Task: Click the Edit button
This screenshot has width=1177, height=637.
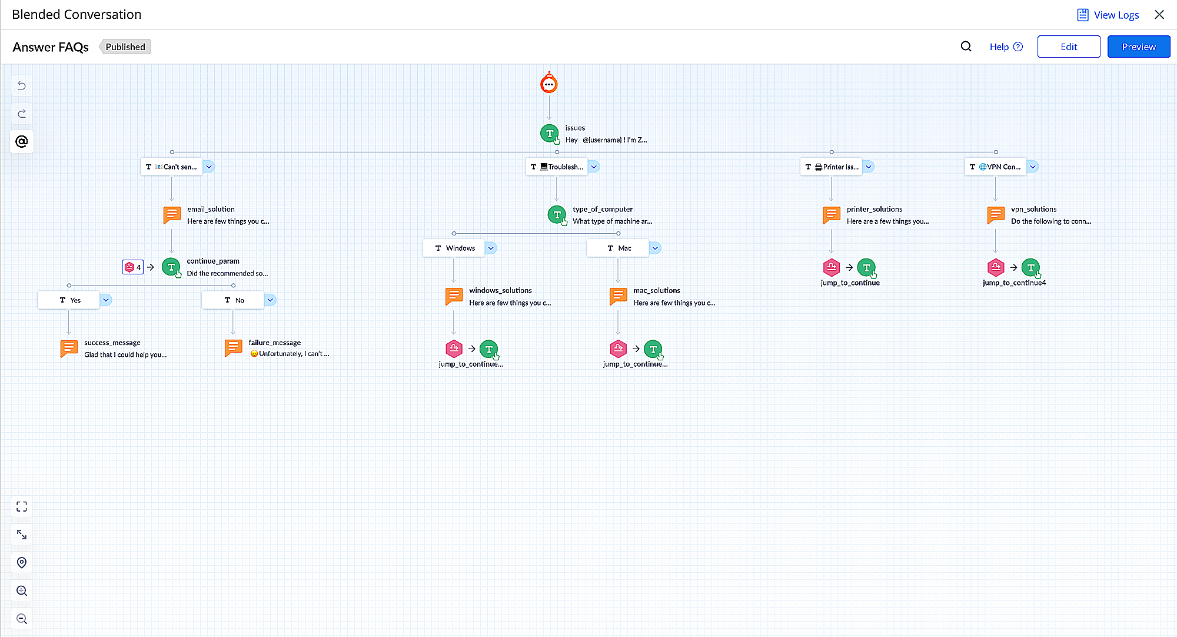Action: (x=1068, y=47)
